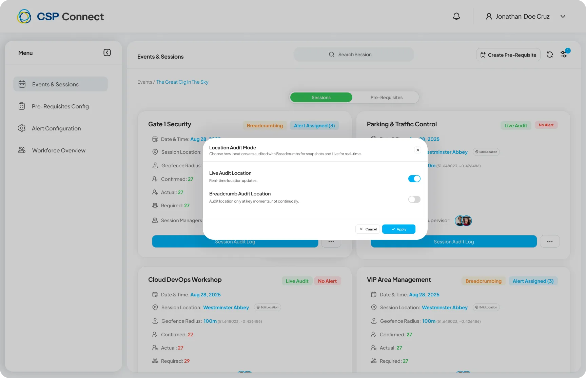Refresh the sessions list

[x=550, y=55]
